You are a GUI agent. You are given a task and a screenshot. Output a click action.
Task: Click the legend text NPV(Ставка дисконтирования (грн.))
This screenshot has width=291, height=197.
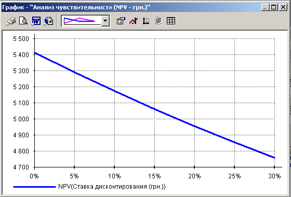pos(112,187)
